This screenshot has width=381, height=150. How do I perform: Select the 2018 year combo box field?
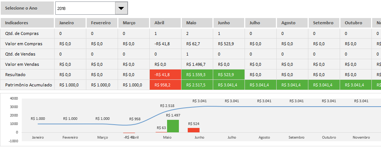point(91,8)
